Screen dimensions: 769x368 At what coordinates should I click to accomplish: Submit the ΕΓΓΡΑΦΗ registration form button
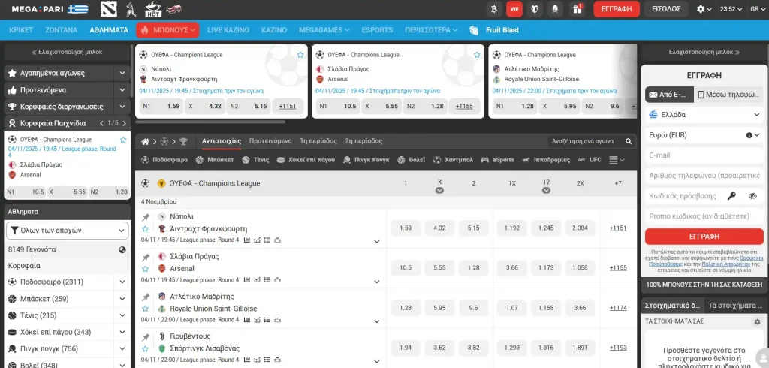click(704, 237)
